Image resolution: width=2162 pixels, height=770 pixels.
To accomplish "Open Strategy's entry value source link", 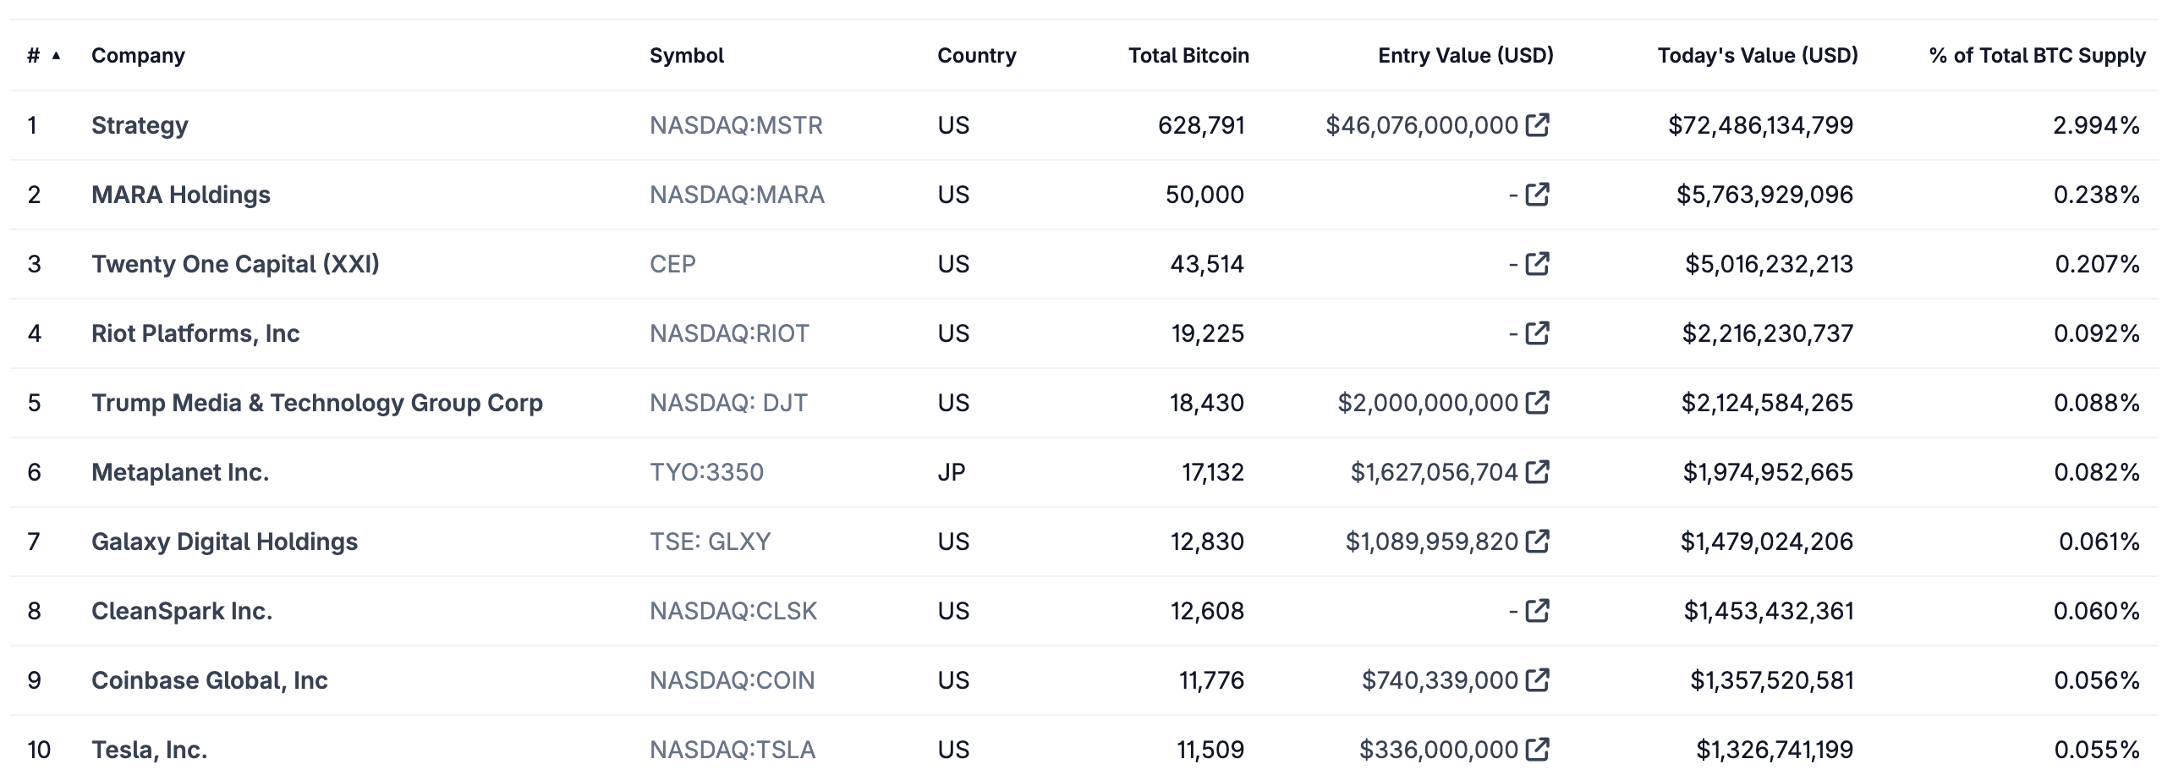I will [x=1539, y=124].
